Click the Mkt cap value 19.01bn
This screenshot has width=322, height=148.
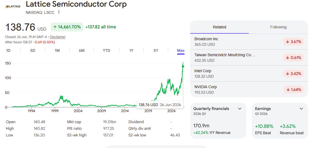click(110, 122)
